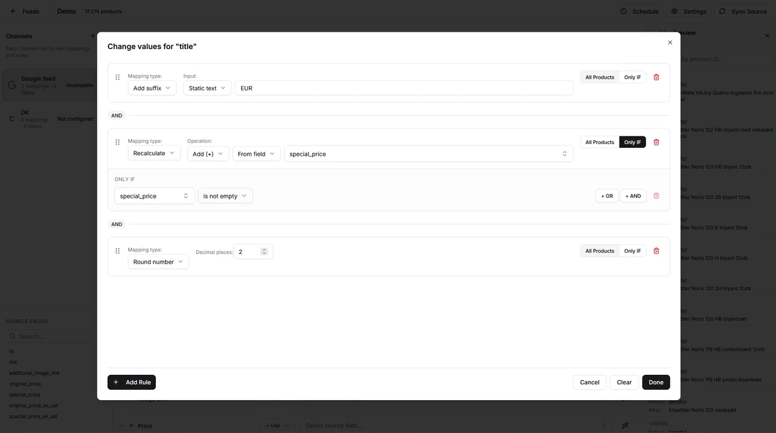Open the Static text input dropdown
Image resolution: width=776 pixels, height=433 pixels.
point(207,88)
